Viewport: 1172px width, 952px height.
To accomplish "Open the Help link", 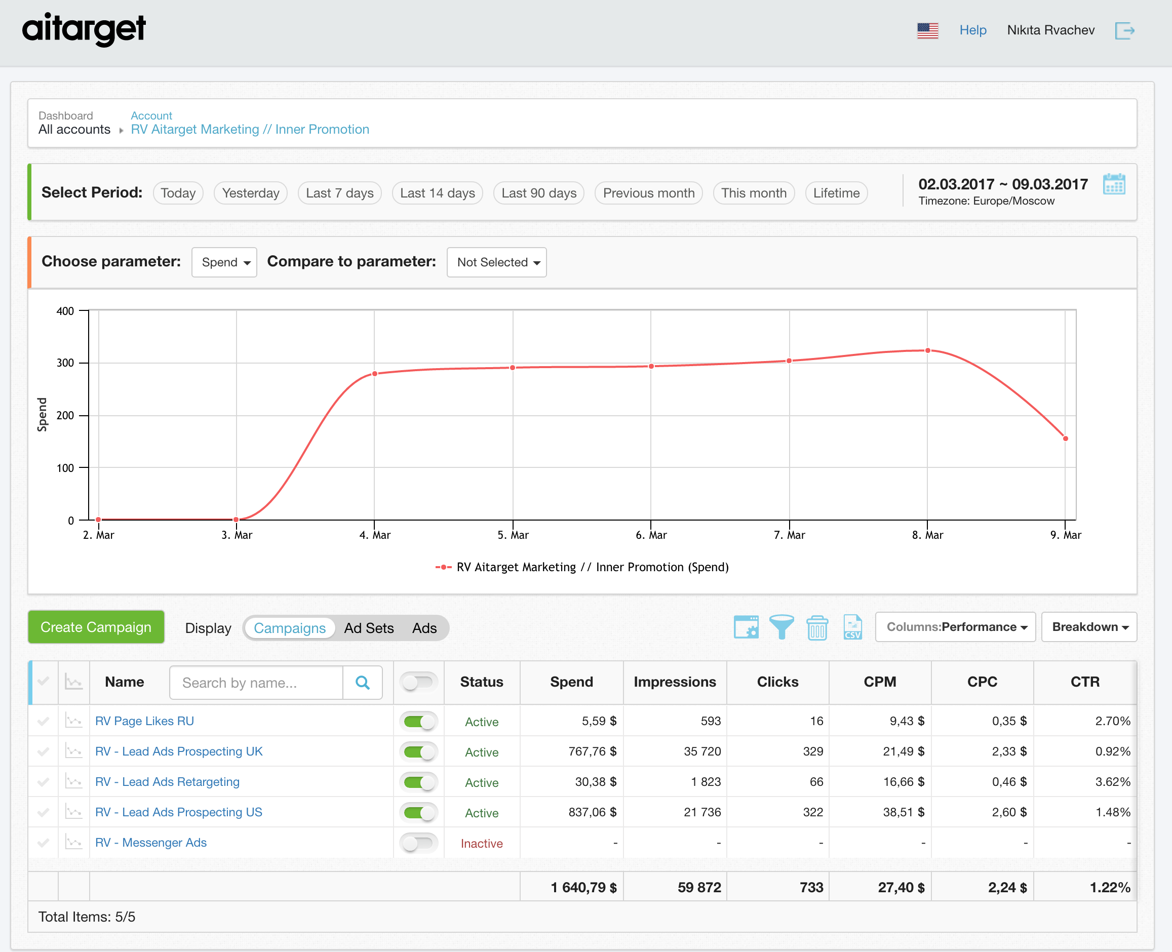I will pos(973,30).
